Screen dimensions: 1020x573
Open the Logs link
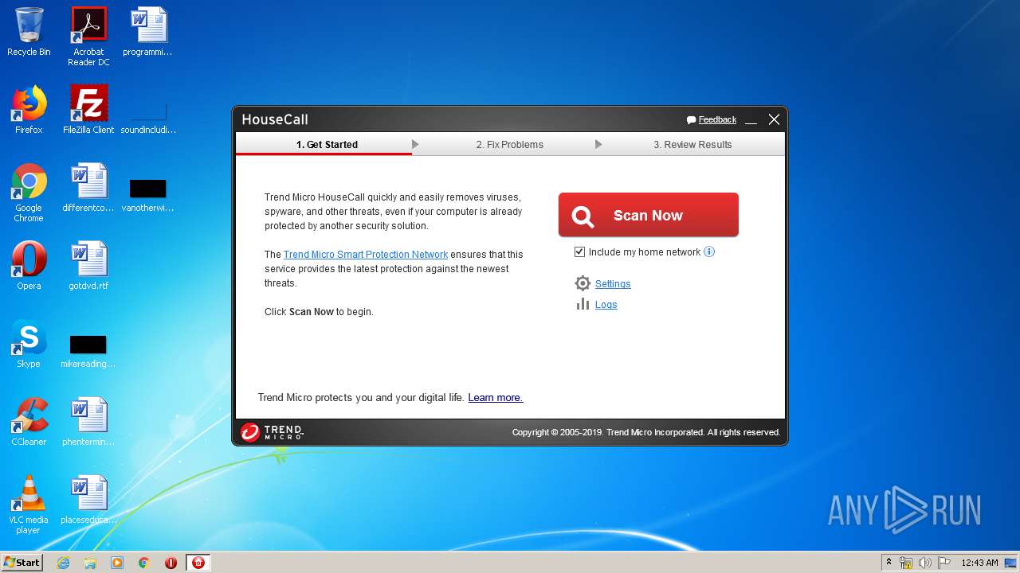(x=606, y=305)
